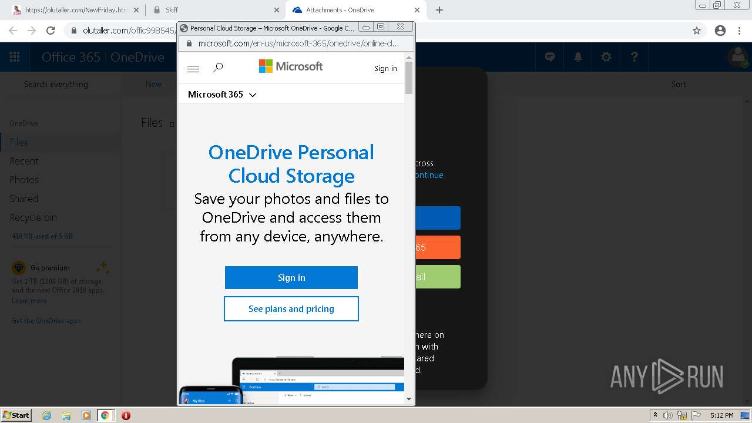Open the hamburger menu on Microsoft page

(193, 69)
